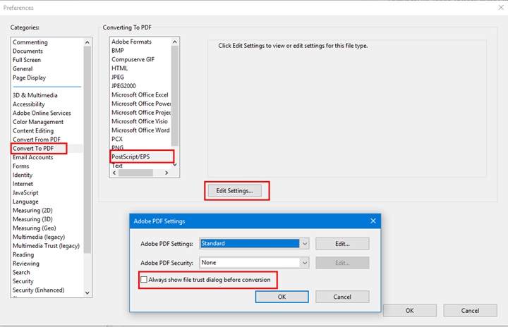This screenshot has width=508, height=327.
Task: Select 3D & Multimedia category
Action: point(35,95)
